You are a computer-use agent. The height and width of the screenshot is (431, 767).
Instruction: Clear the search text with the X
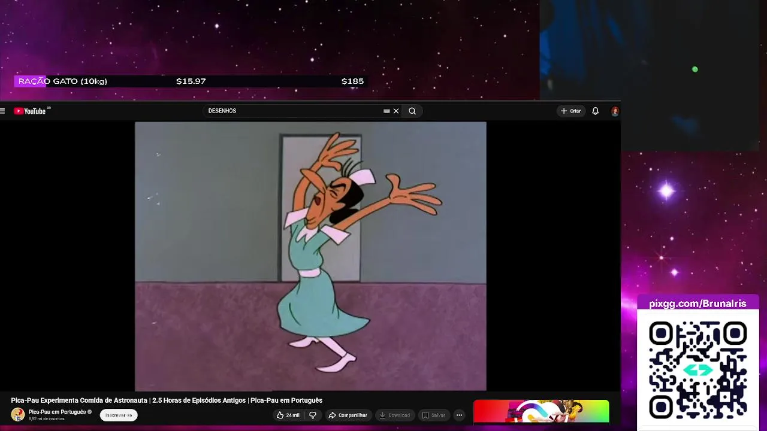tap(396, 111)
